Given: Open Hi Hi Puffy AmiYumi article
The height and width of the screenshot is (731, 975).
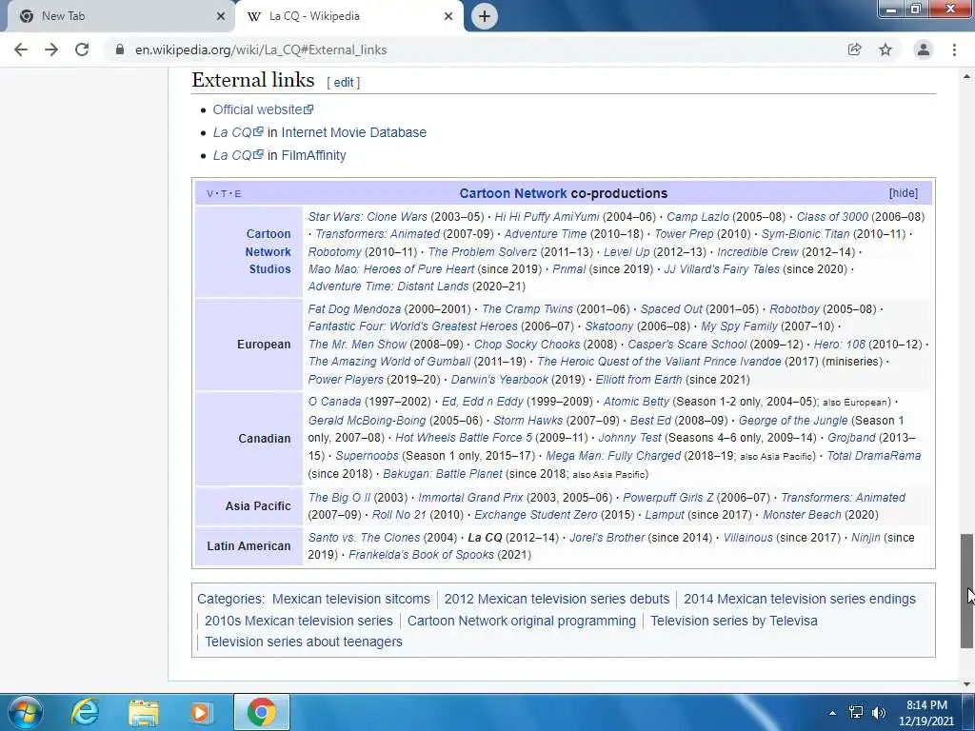Looking at the screenshot, I should click(x=547, y=217).
